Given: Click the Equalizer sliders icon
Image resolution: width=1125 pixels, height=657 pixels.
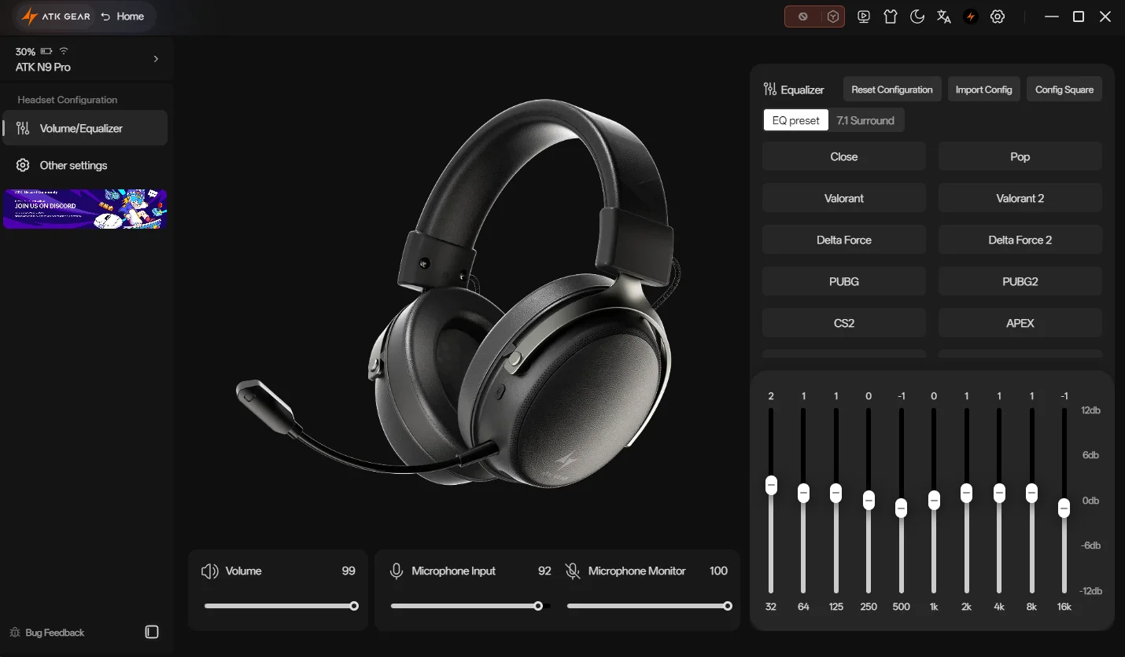Looking at the screenshot, I should (770, 90).
